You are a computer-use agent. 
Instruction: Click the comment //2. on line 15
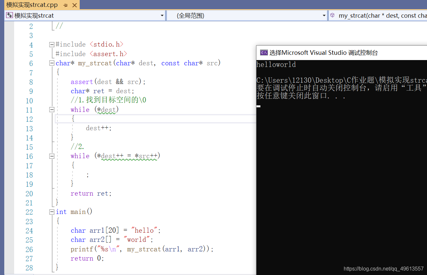coord(77,147)
